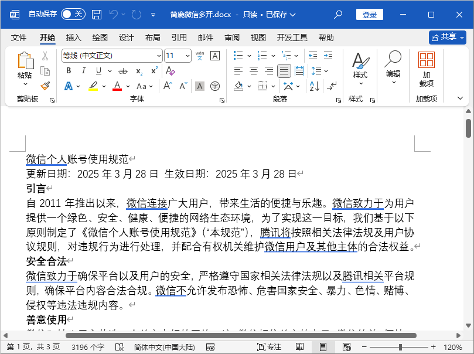Open the Sort icon in paragraph group
The width and height of the screenshot is (474, 354).
[314, 86]
